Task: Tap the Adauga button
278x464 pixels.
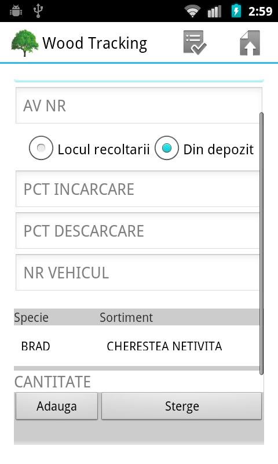Action: (57, 406)
